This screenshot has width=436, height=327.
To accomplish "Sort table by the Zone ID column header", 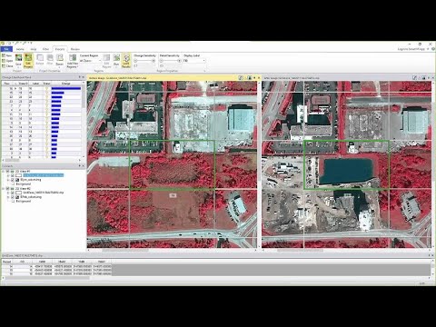I will click(x=23, y=84).
